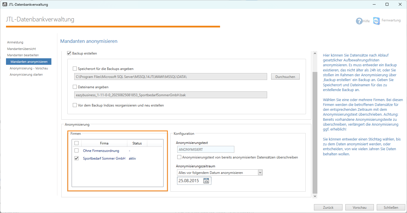Click the Zurück button
Screen dimensions: 407x213
tap(328, 207)
